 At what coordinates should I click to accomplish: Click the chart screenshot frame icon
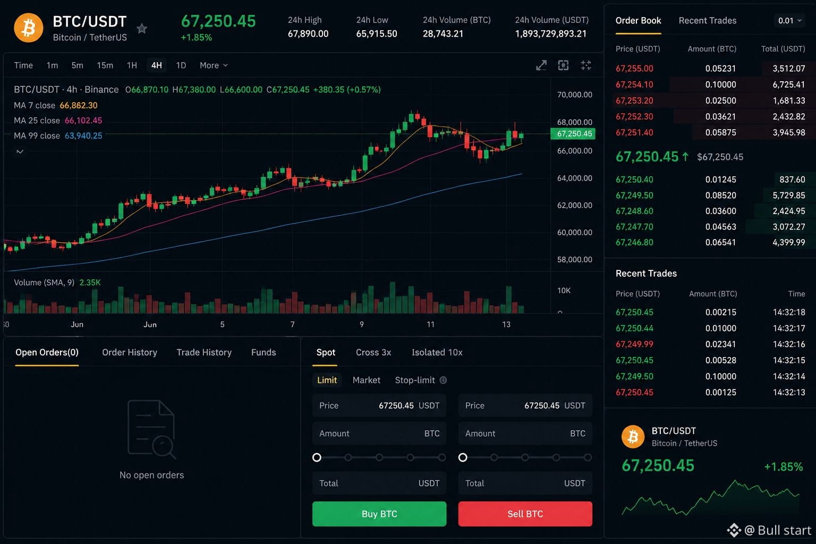(x=564, y=65)
